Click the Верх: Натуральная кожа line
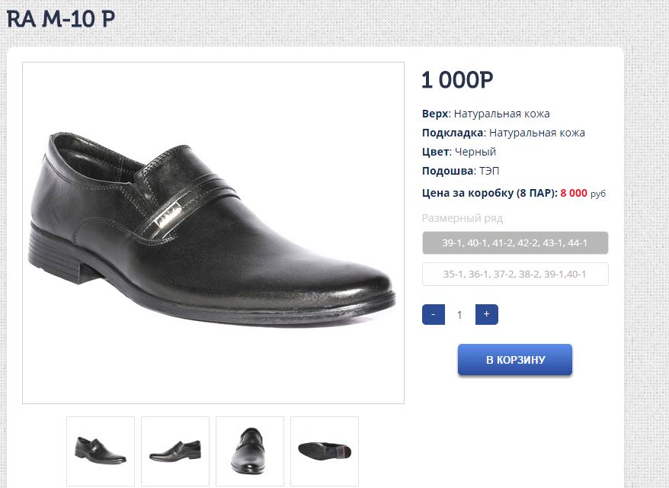 click(485, 114)
